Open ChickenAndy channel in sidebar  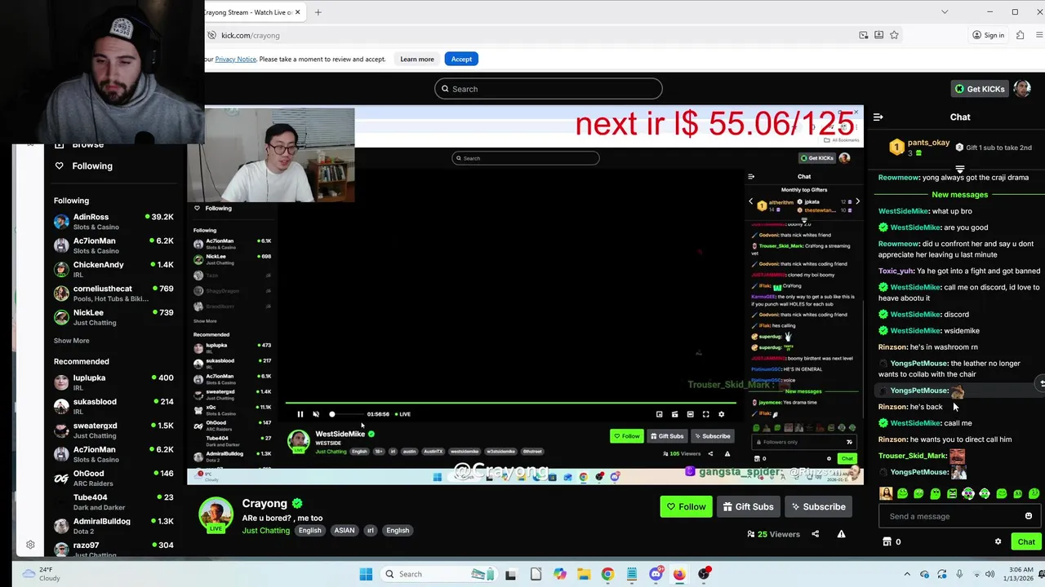(x=113, y=269)
